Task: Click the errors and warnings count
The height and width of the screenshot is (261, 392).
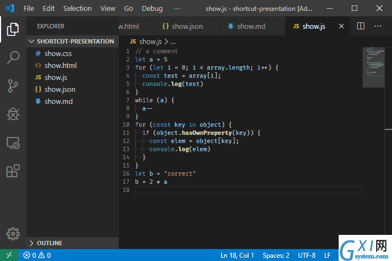Action: tap(37, 255)
